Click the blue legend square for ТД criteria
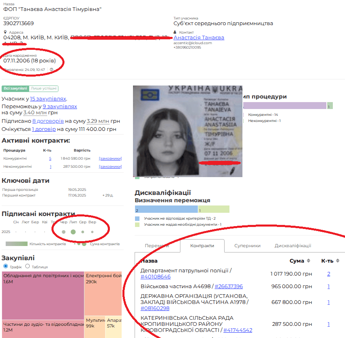Screen dimensions: 345x338 [137, 218]
